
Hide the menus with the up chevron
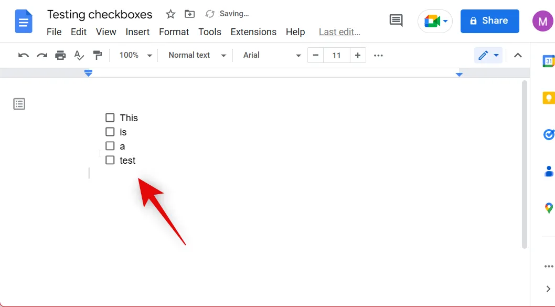(518, 55)
